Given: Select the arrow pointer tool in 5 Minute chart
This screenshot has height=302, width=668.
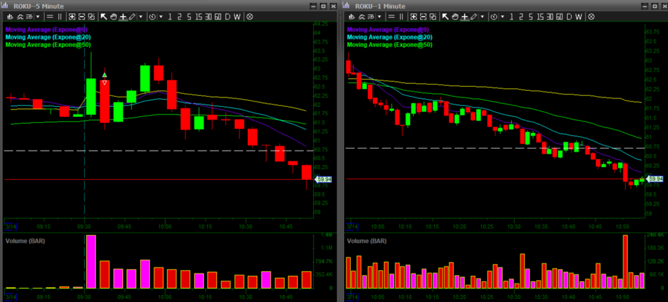Looking at the screenshot, I should point(104,16).
